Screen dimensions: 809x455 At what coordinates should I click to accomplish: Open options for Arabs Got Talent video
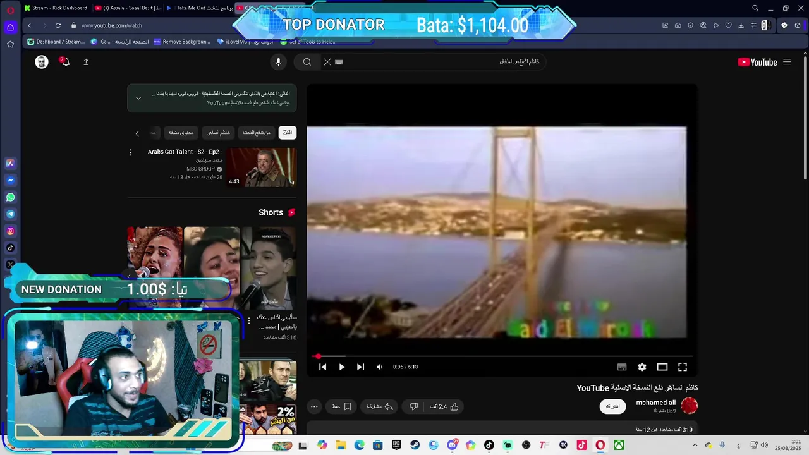(131, 152)
